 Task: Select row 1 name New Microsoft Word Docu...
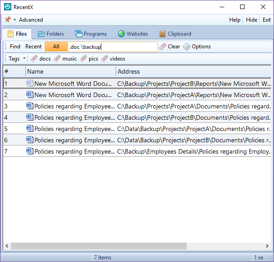73,84
